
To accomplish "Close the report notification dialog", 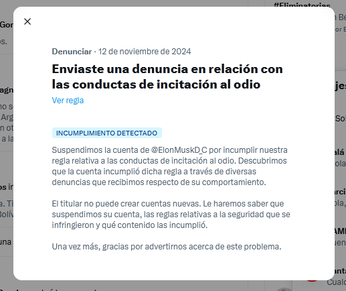I will click(x=27, y=21).
